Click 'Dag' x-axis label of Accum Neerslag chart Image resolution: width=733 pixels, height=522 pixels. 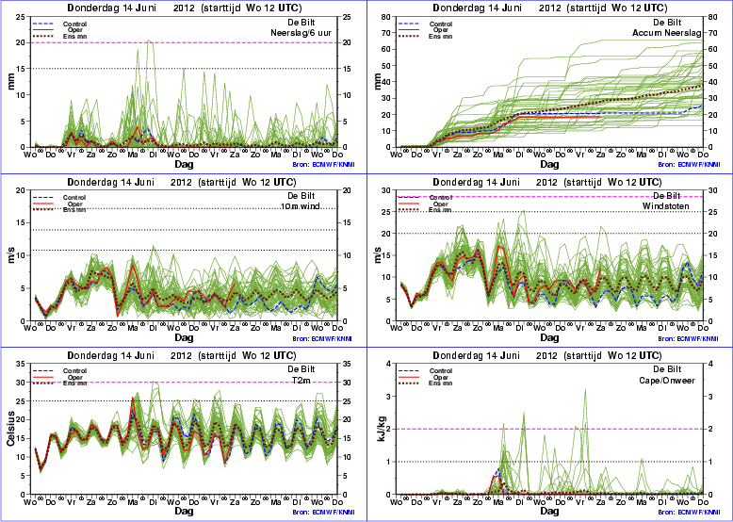coord(549,164)
